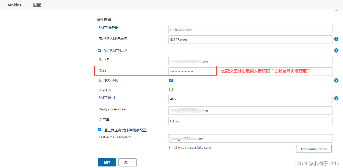Click the 用户默认邮件后缀 label
The width and height of the screenshot is (343, 168).
coord(113,38)
